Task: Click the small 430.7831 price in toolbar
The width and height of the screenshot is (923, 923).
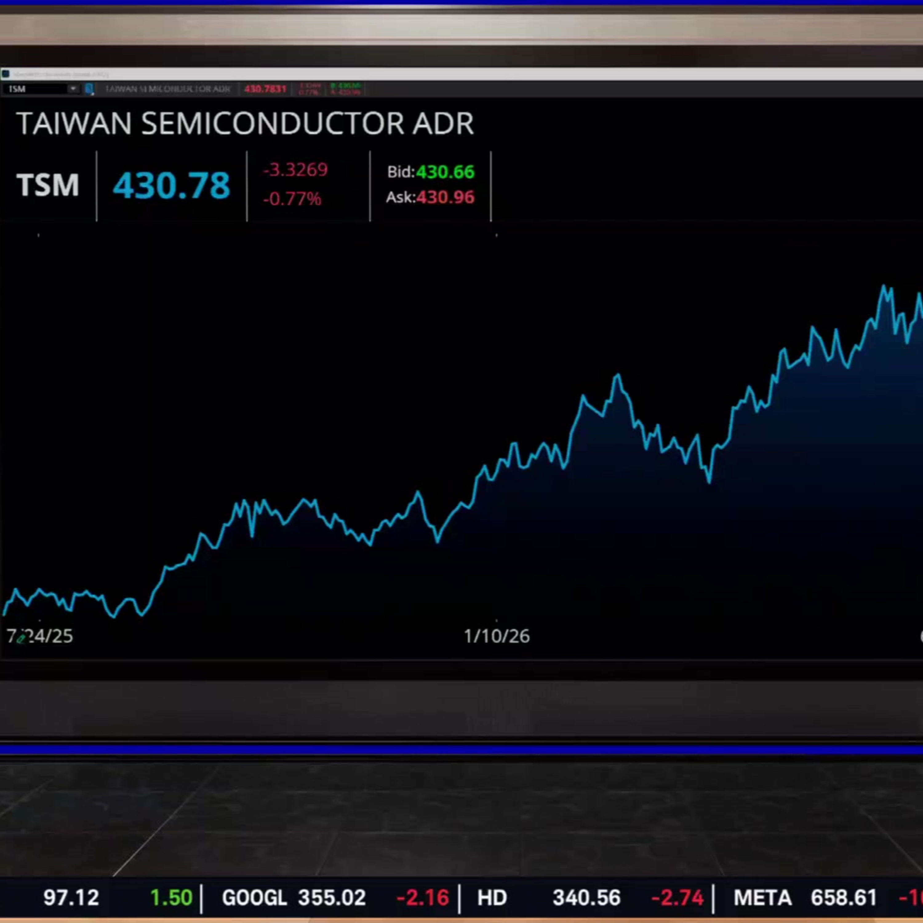Action: click(265, 89)
